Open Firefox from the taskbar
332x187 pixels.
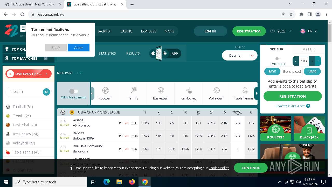(x=132, y=182)
